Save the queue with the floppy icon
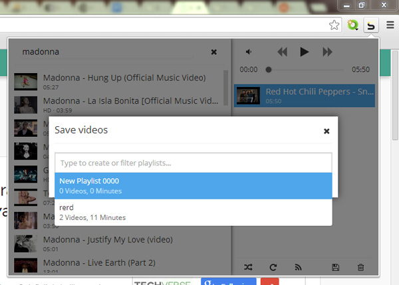Screen dimensions: 399x285 pyautogui.click(x=335, y=267)
